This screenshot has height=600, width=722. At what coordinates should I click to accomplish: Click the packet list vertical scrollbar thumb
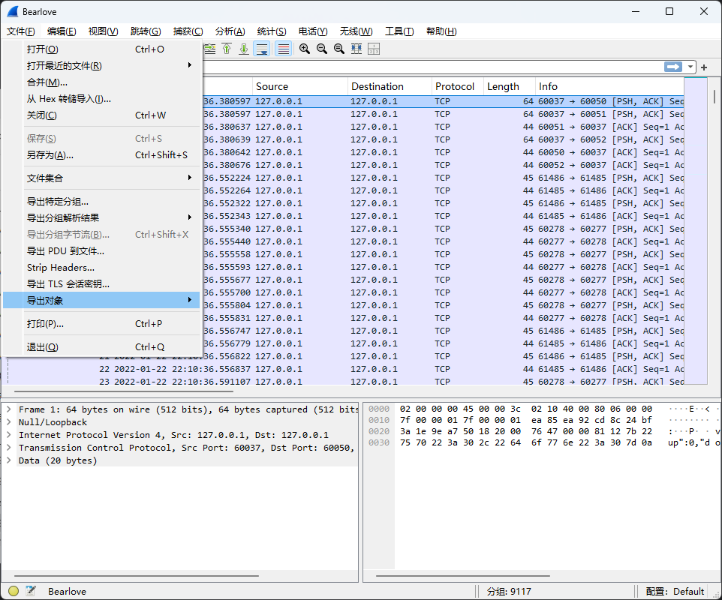[714, 97]
